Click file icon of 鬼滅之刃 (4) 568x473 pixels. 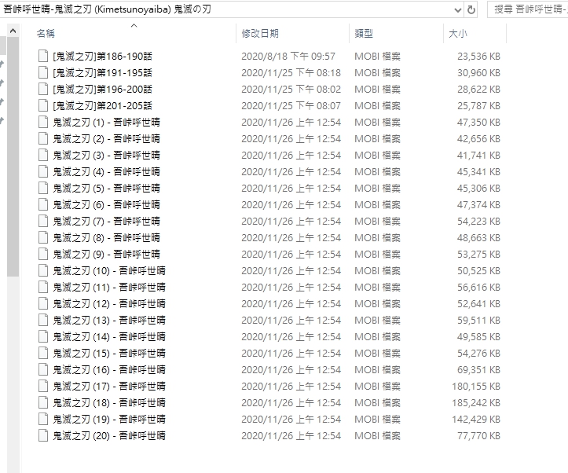pyautogui.click(x=43, y=171)
